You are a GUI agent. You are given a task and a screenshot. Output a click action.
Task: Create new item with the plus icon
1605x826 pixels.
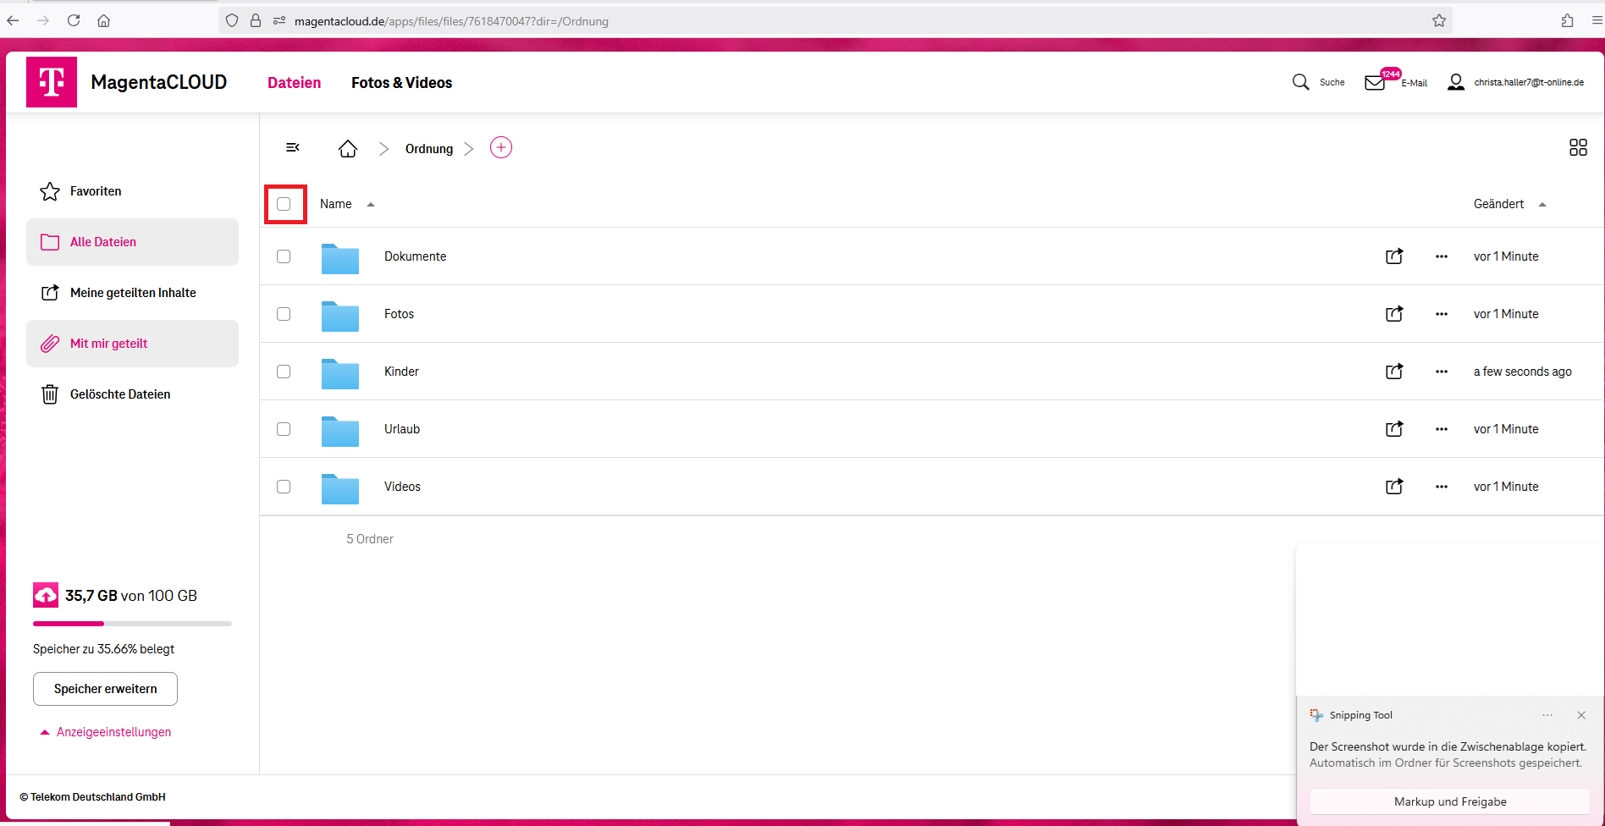pyautogui.click(x=500, y=146)
